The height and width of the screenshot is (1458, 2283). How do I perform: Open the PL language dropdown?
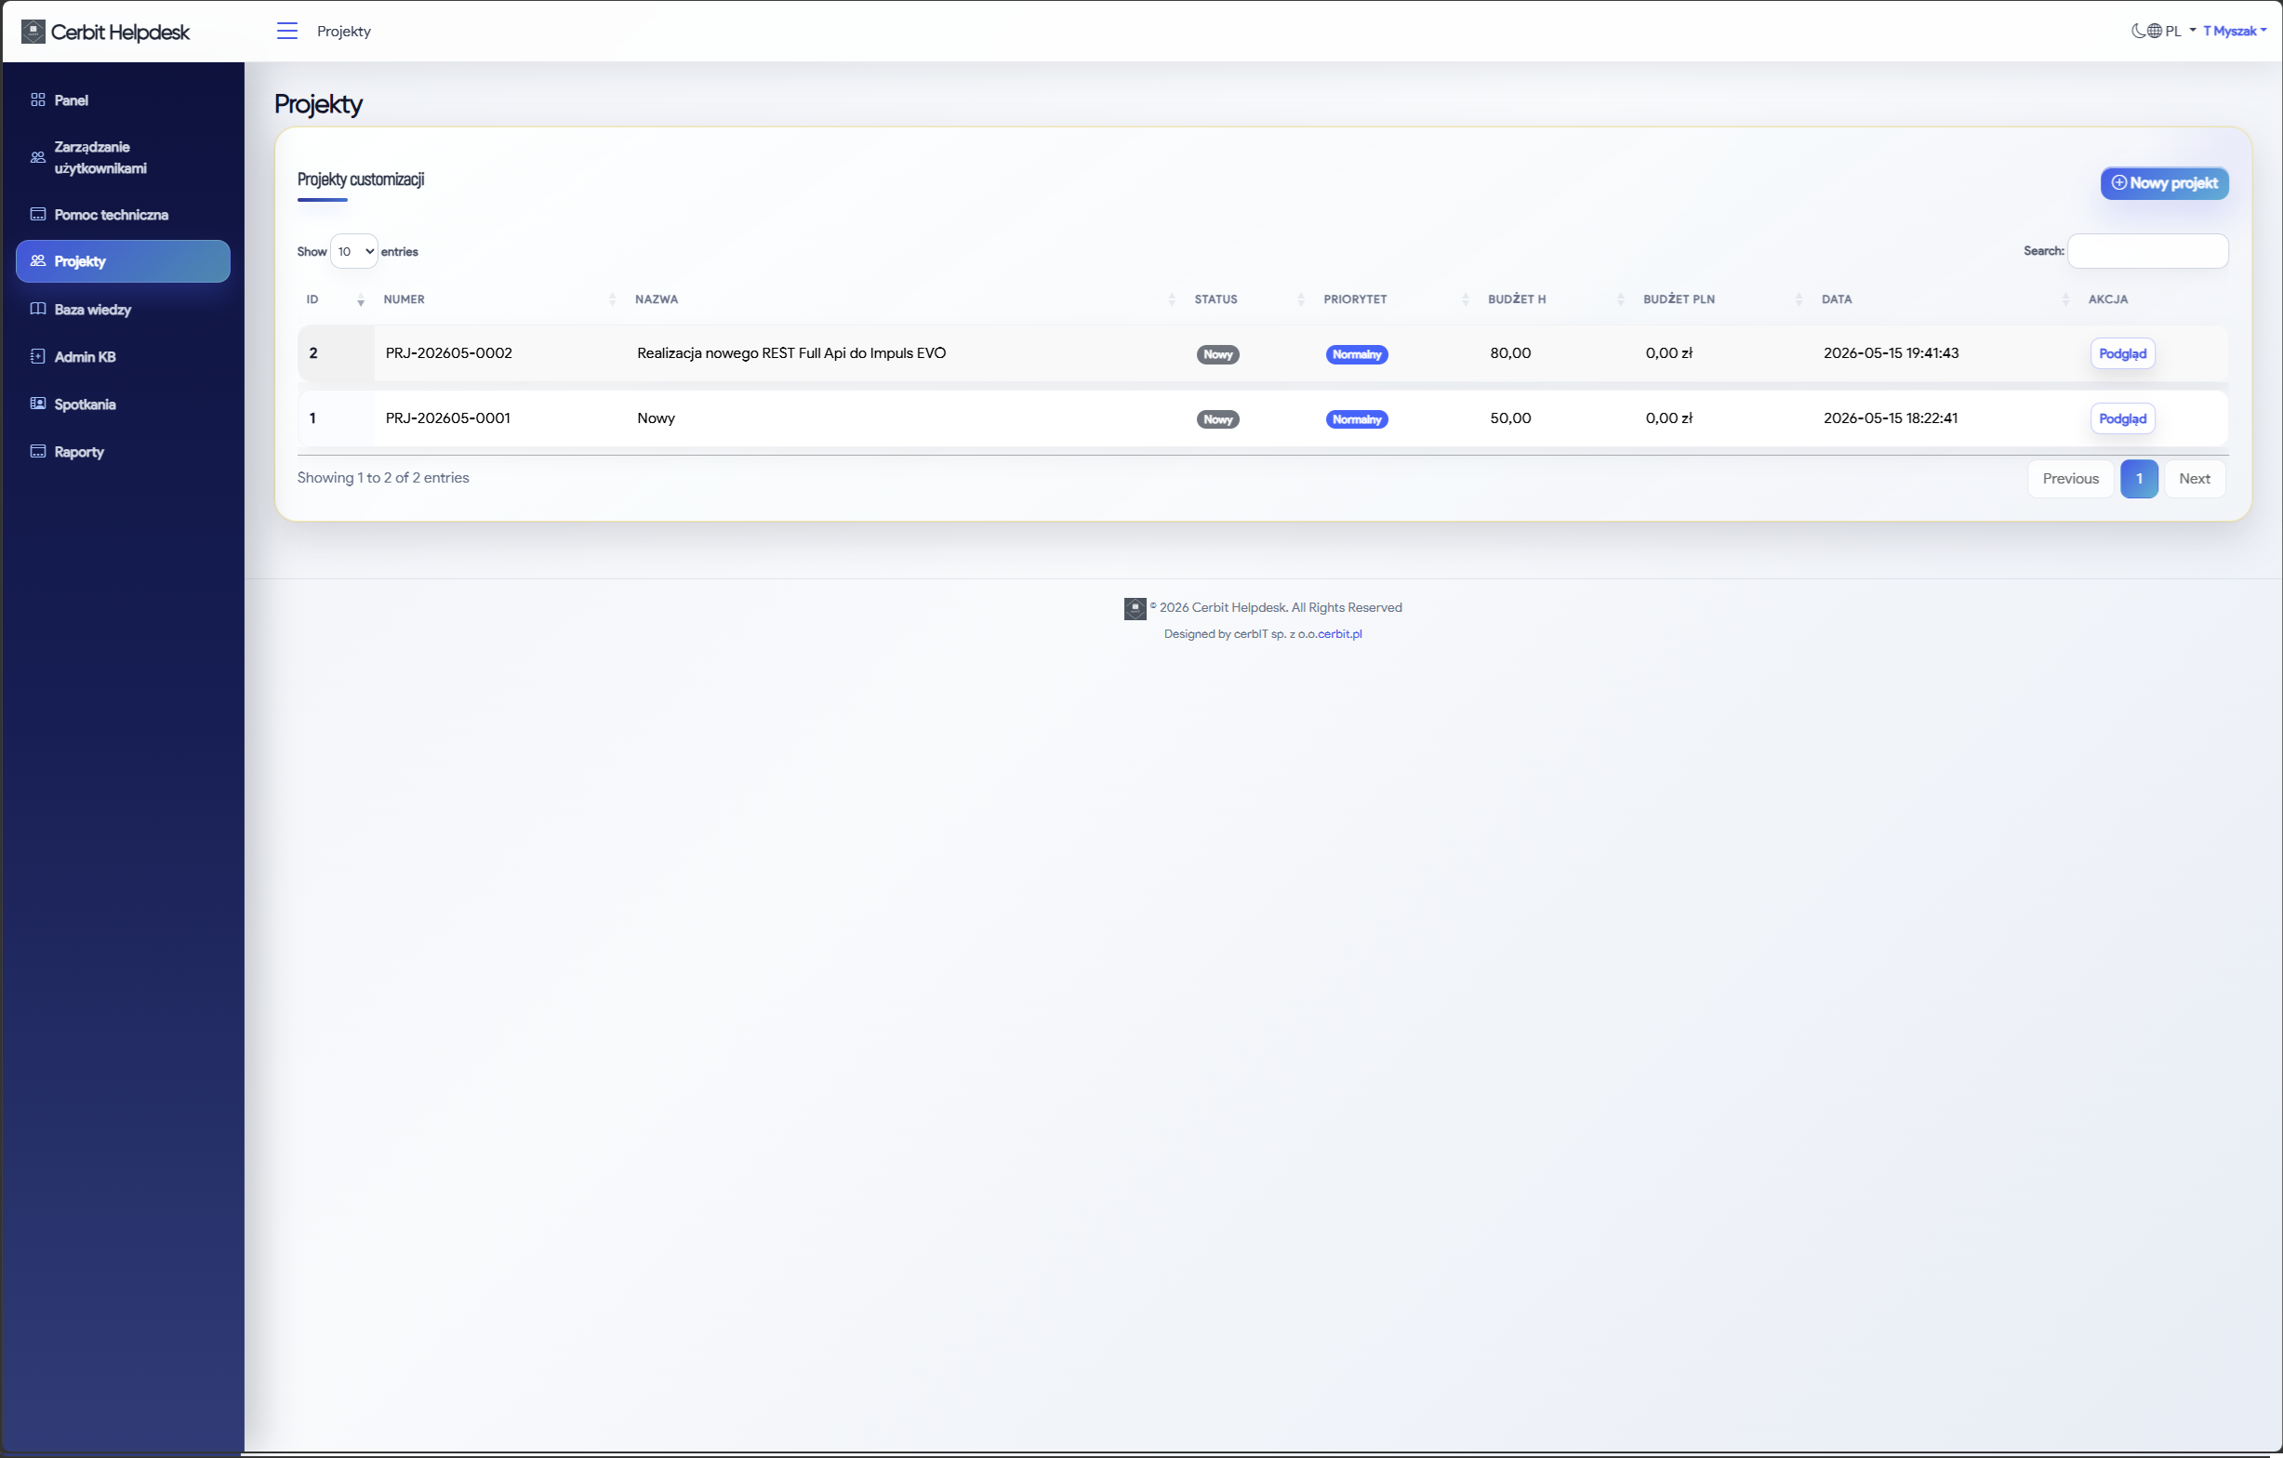2181,32
